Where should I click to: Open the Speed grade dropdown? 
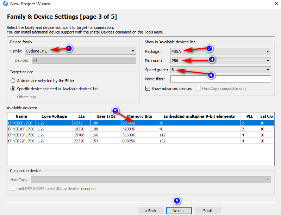(x=220, y=70)
